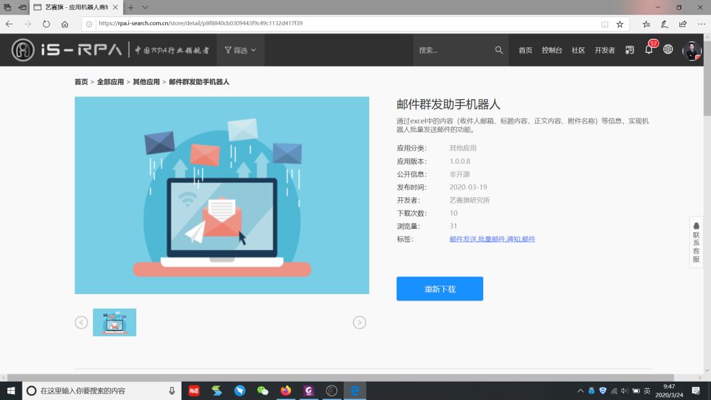
Task: Open the browser tab list chevron
Action: (x=145, y=7)
